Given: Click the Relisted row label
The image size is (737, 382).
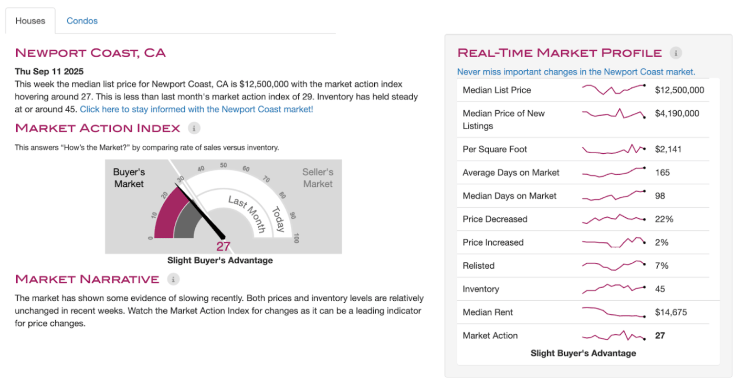Looking at the screenshot, I should 478,266.
